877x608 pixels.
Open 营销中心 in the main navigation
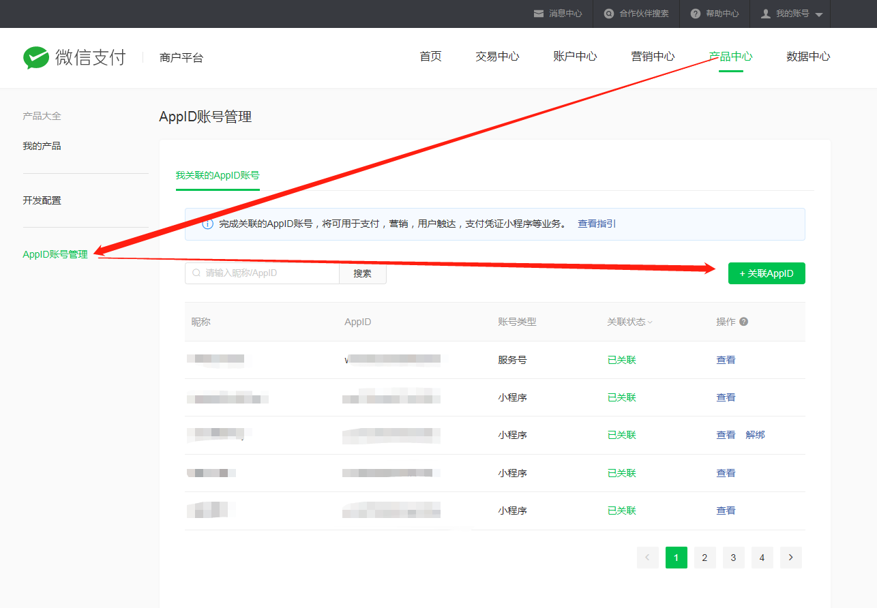(x=653, y=57)
